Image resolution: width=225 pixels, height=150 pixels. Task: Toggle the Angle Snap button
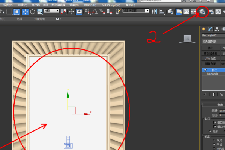[x=95, y=12]
